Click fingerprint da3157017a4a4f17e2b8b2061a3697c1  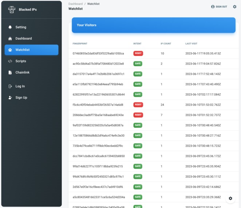(98, 74)
